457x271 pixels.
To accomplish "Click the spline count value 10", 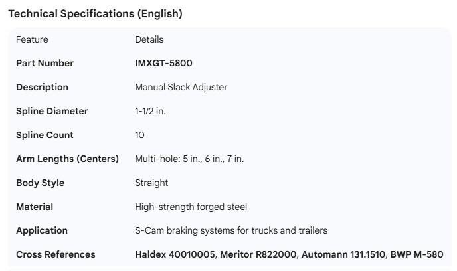I will click(139, 135).
